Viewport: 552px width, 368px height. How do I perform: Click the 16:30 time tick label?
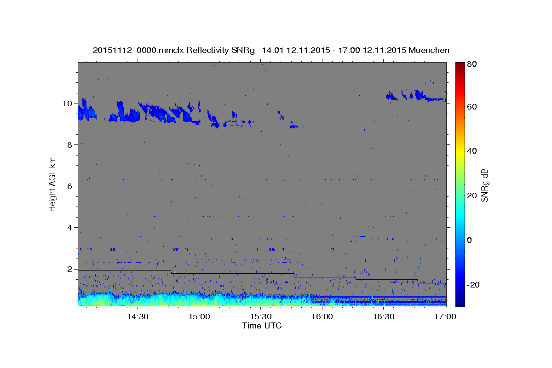384,316
